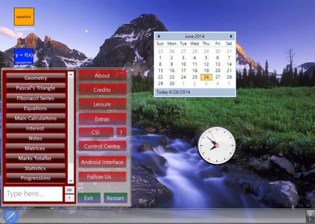The image size is (315, 224).
Task: Go to previous month in calendar
Action: (159, 36)
